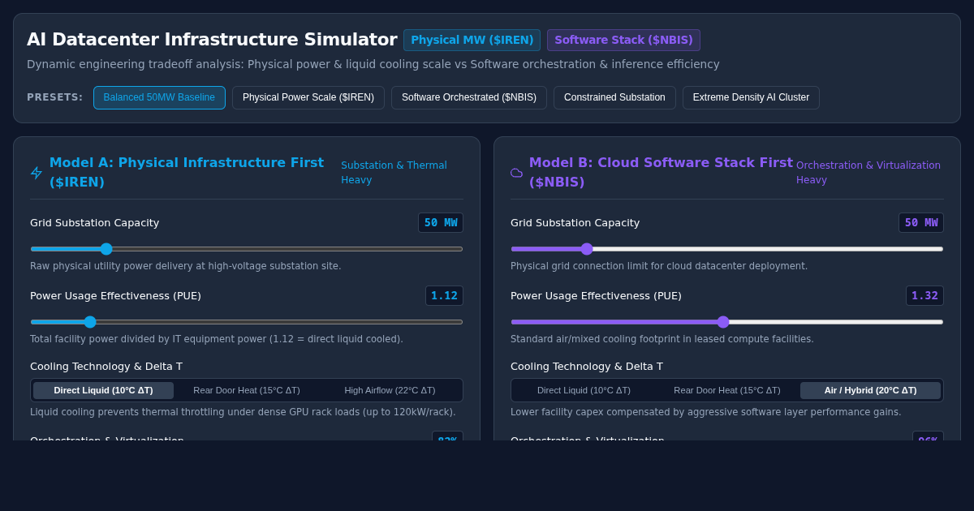The width and height of the screenshot is (974, 511).
Task: Click the Substation & Thermal Heavy label
Action: [x=394, y=173]
